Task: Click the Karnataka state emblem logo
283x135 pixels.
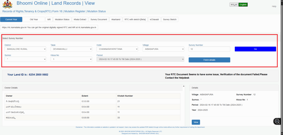Action: (7, 4)
